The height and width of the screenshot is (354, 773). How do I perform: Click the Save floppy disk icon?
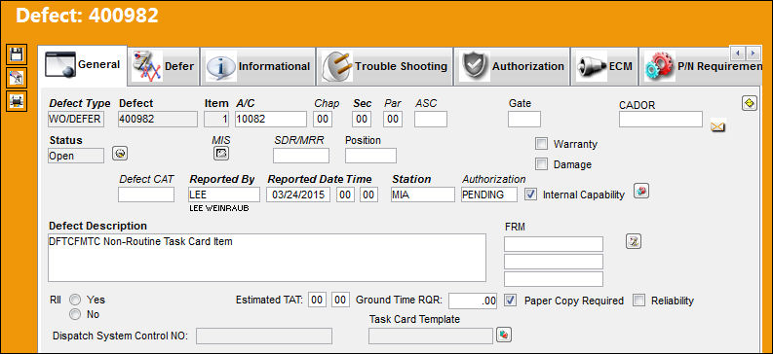[17, 54]
